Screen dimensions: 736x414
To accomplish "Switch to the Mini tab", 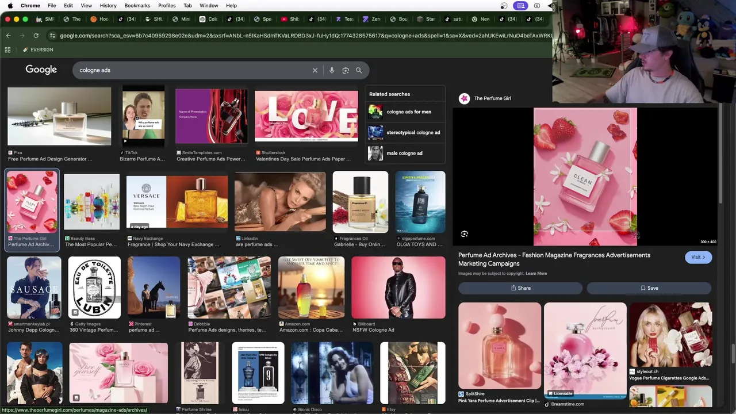I will (x=181, y=19).
